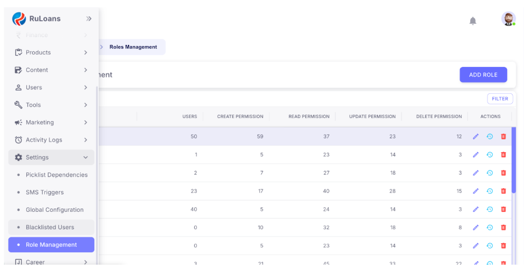
Task: Open the user avatar profile menu
Action: point(508,19)
